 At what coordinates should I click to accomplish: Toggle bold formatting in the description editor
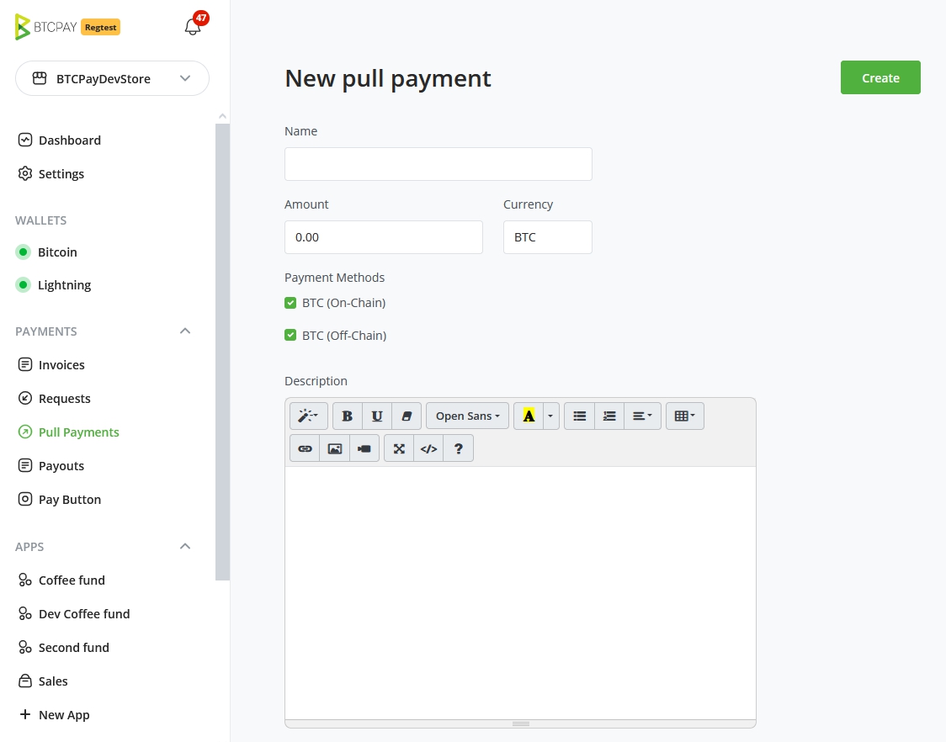pyautogui.click(x=347, y=416)
